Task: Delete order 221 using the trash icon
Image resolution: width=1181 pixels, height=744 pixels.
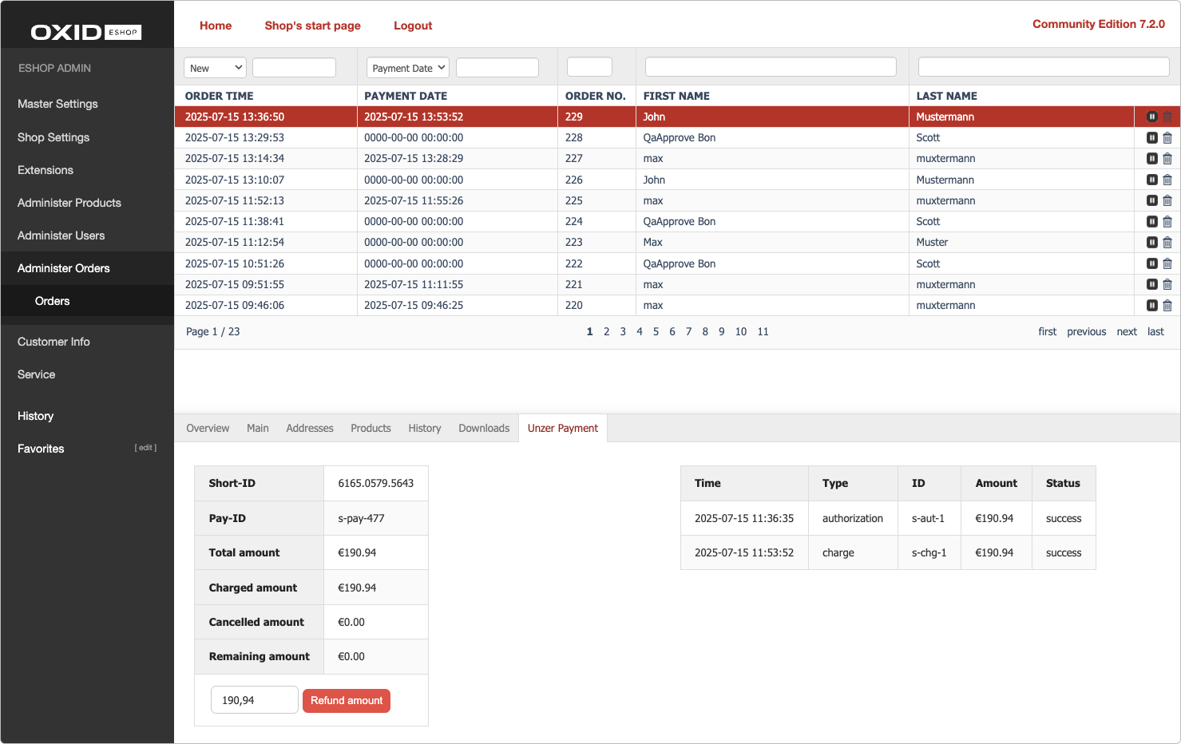Action: pyautogui.click(x=1167, y=284)
